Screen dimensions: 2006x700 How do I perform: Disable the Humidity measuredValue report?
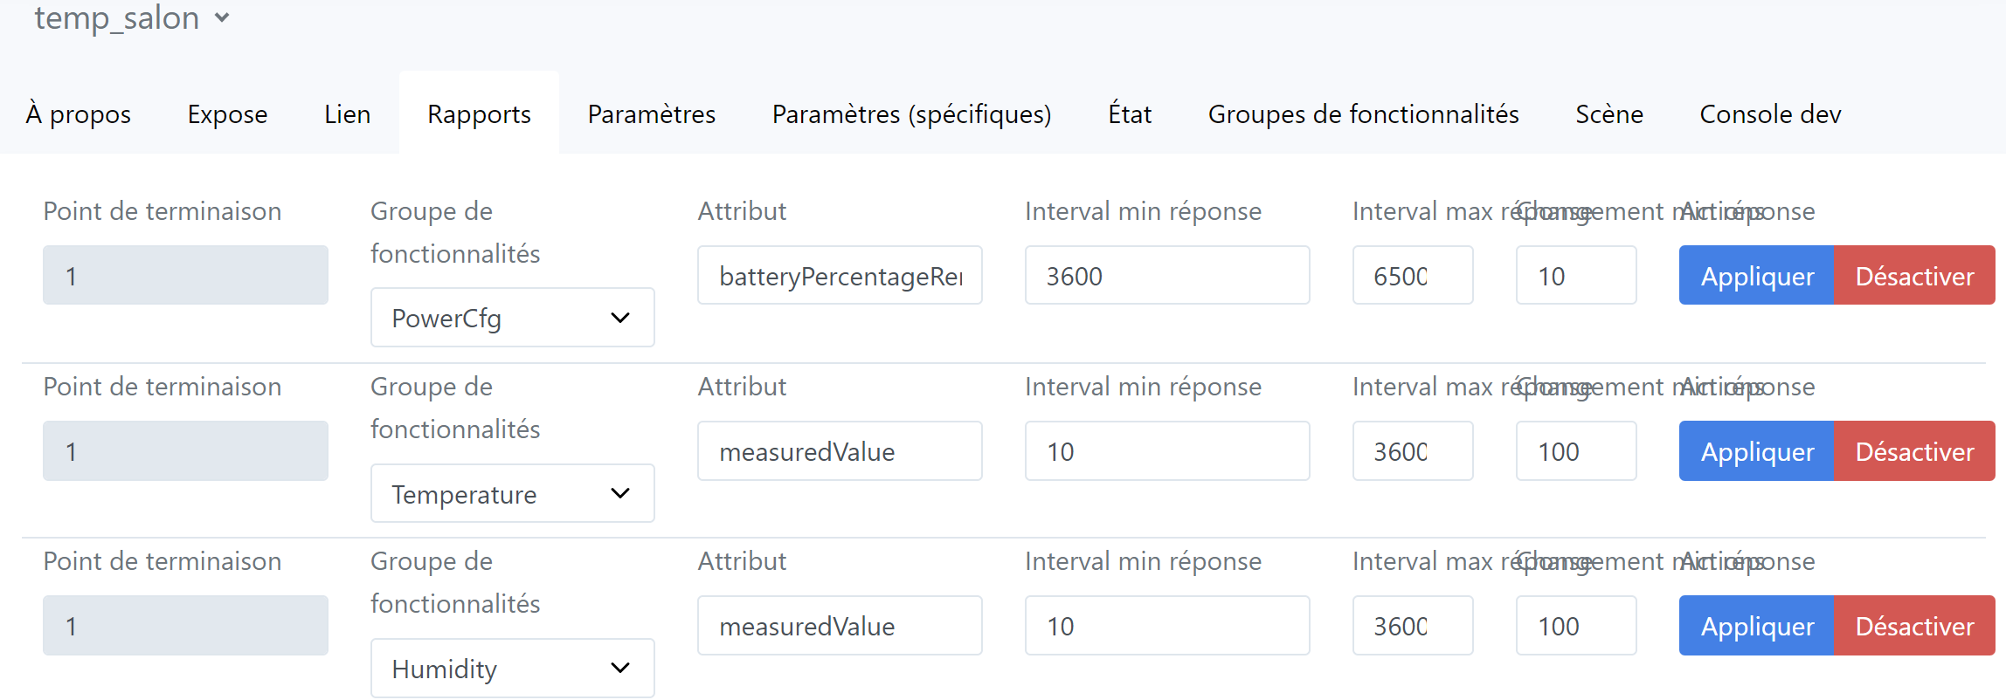point(1914,626)
